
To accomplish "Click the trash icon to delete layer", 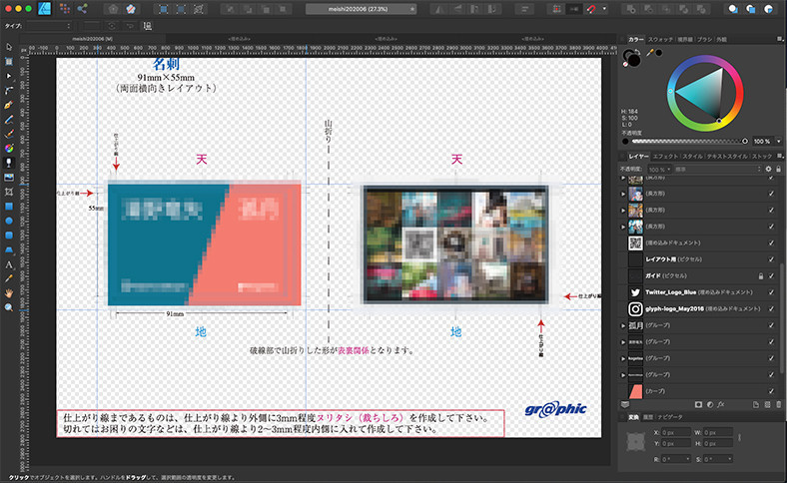I will click(x=779, y=404).
